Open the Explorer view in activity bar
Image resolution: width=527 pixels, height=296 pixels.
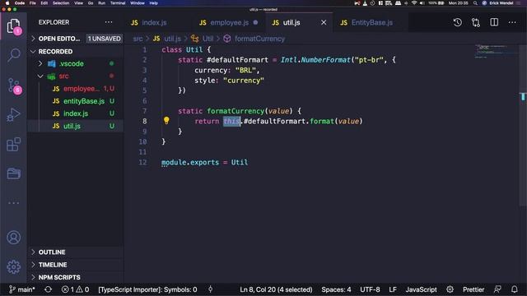pyautogui.click(x=14, y=25)
